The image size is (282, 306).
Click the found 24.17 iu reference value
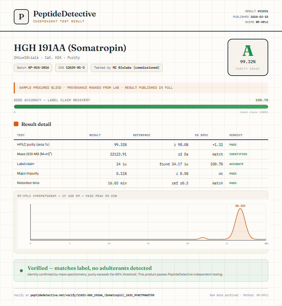174,164
